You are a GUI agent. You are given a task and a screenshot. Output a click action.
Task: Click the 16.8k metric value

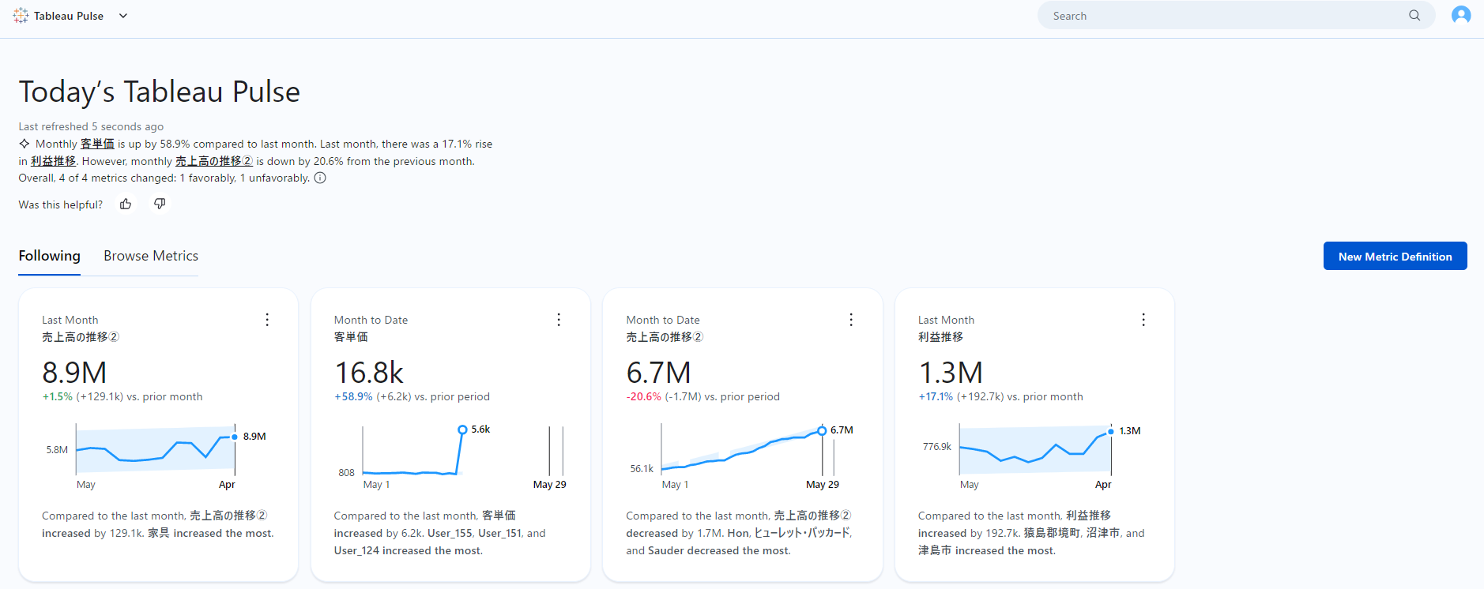tap(369, 373)
